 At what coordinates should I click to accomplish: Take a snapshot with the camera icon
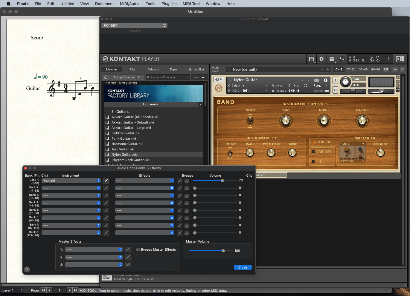tap(316, 80)
